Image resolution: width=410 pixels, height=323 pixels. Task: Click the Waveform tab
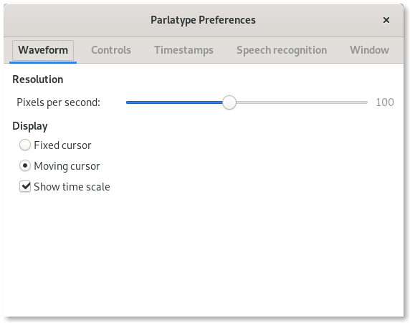[x=43, y=50]
